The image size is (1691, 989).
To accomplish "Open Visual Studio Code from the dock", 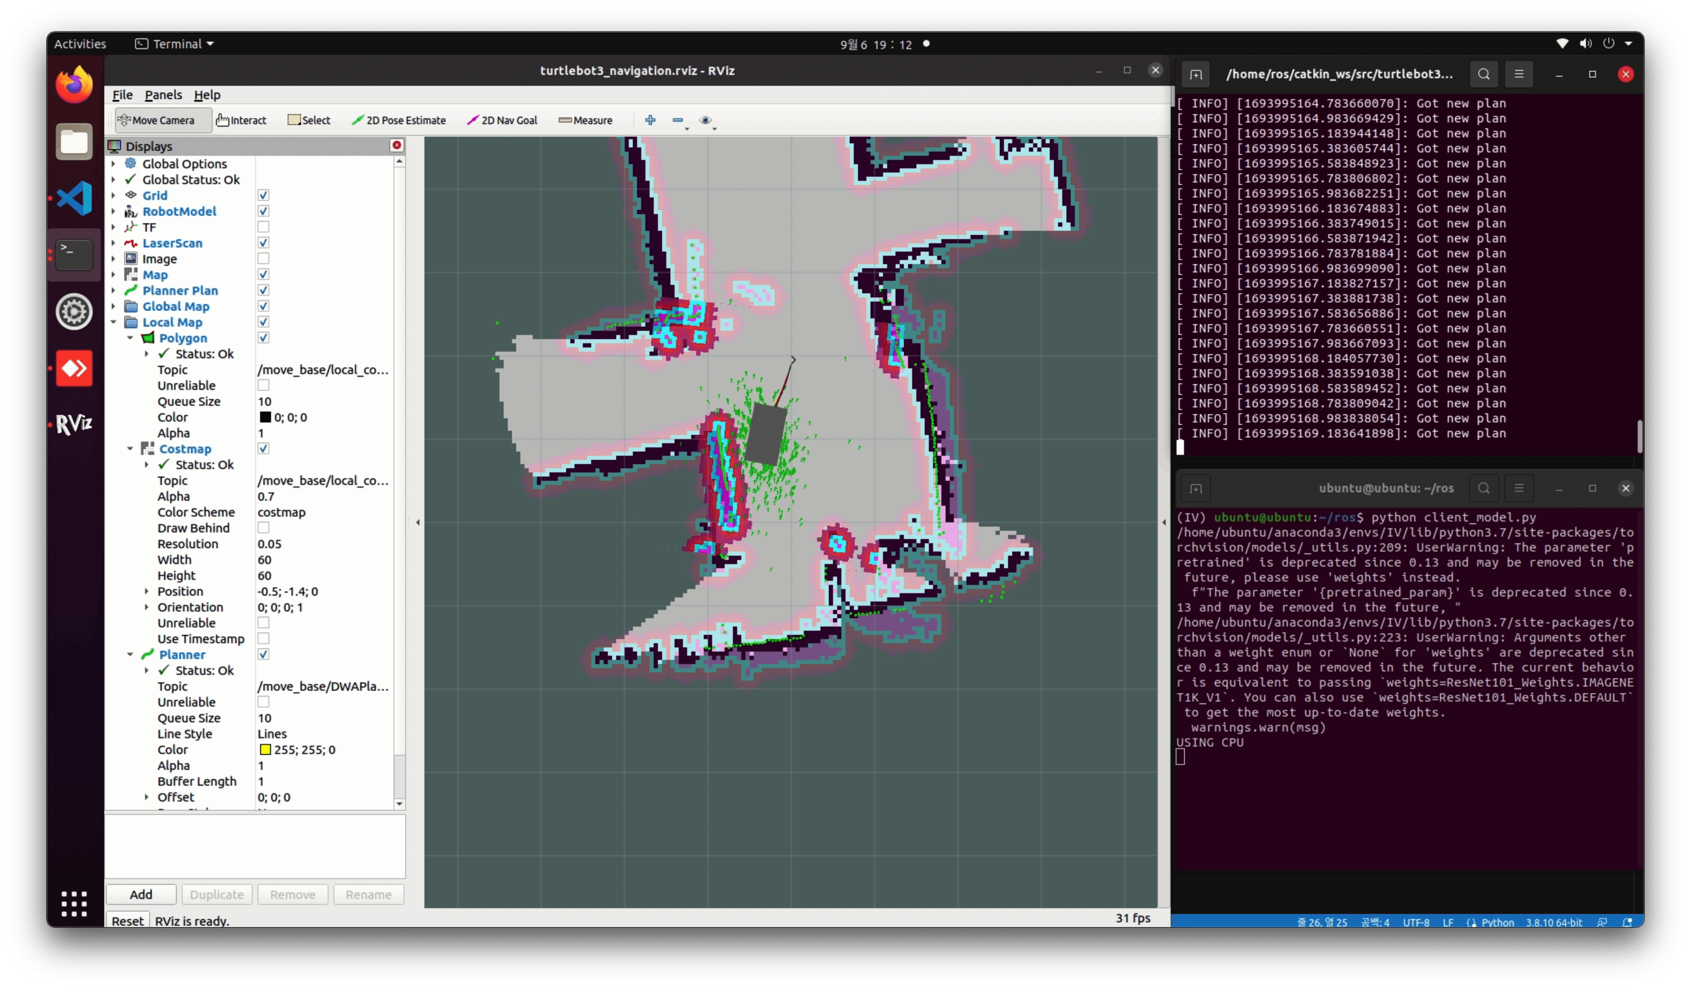I will 74,198.
